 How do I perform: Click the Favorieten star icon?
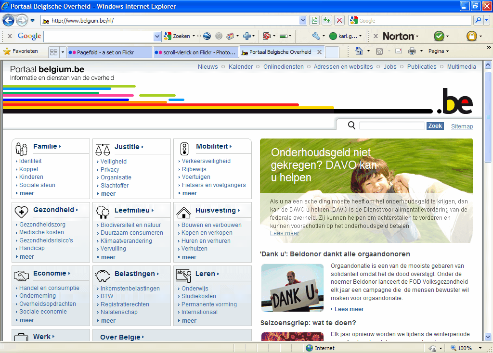click(x=7, y=51)
